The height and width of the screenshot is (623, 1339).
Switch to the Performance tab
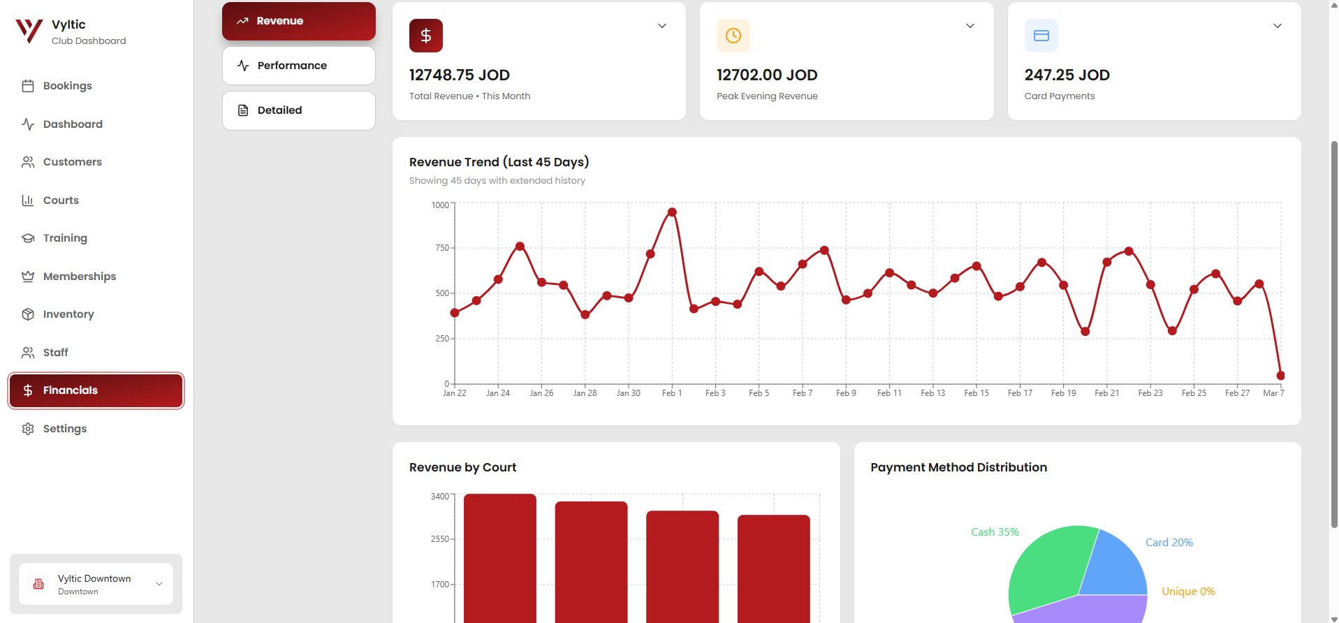point(299,66)
